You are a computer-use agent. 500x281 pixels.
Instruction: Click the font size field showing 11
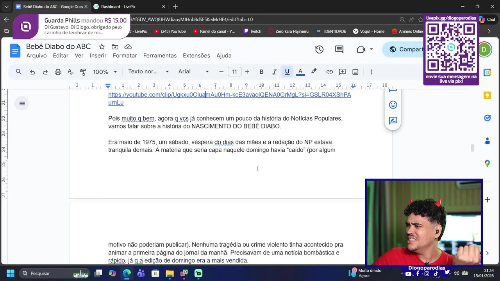pyautogui.click(x=234, y=72)
